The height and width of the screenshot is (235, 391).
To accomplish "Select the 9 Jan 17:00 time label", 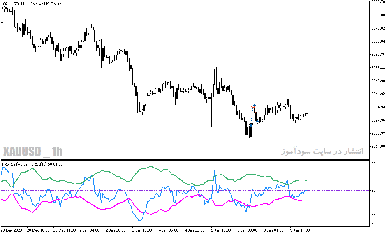I will coord(300,230).
